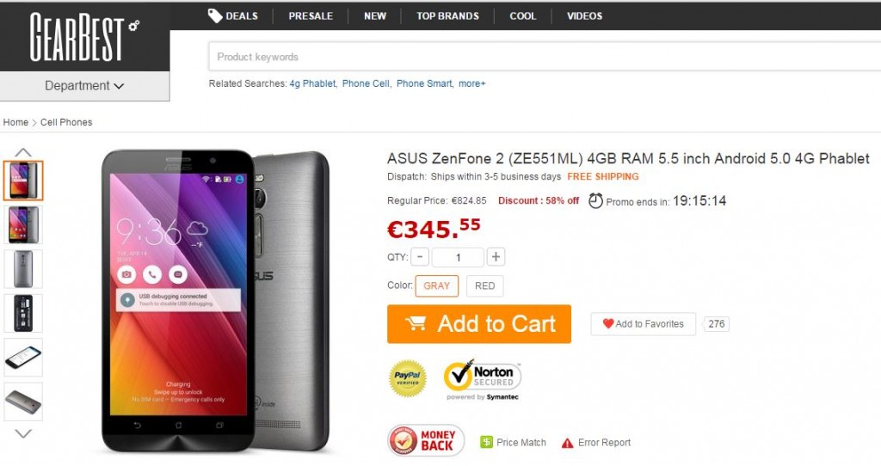Click the Money Back guarantee badge
Image resolution: width=881 pixels, height=466 pixels.
[x=426, y=441]
